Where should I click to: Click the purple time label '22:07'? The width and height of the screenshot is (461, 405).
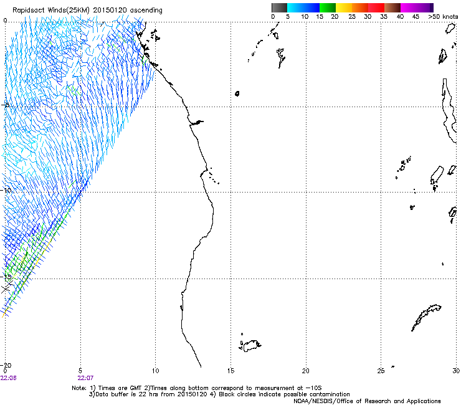pos(85,378)
